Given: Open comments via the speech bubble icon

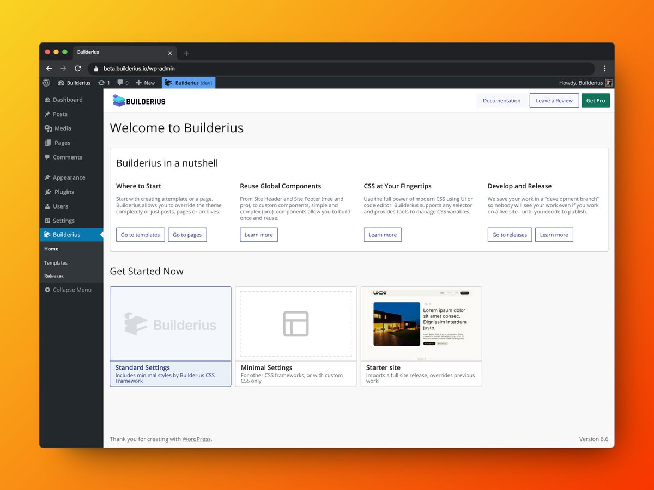Looking at the screenshot, I should coord(120,83).
